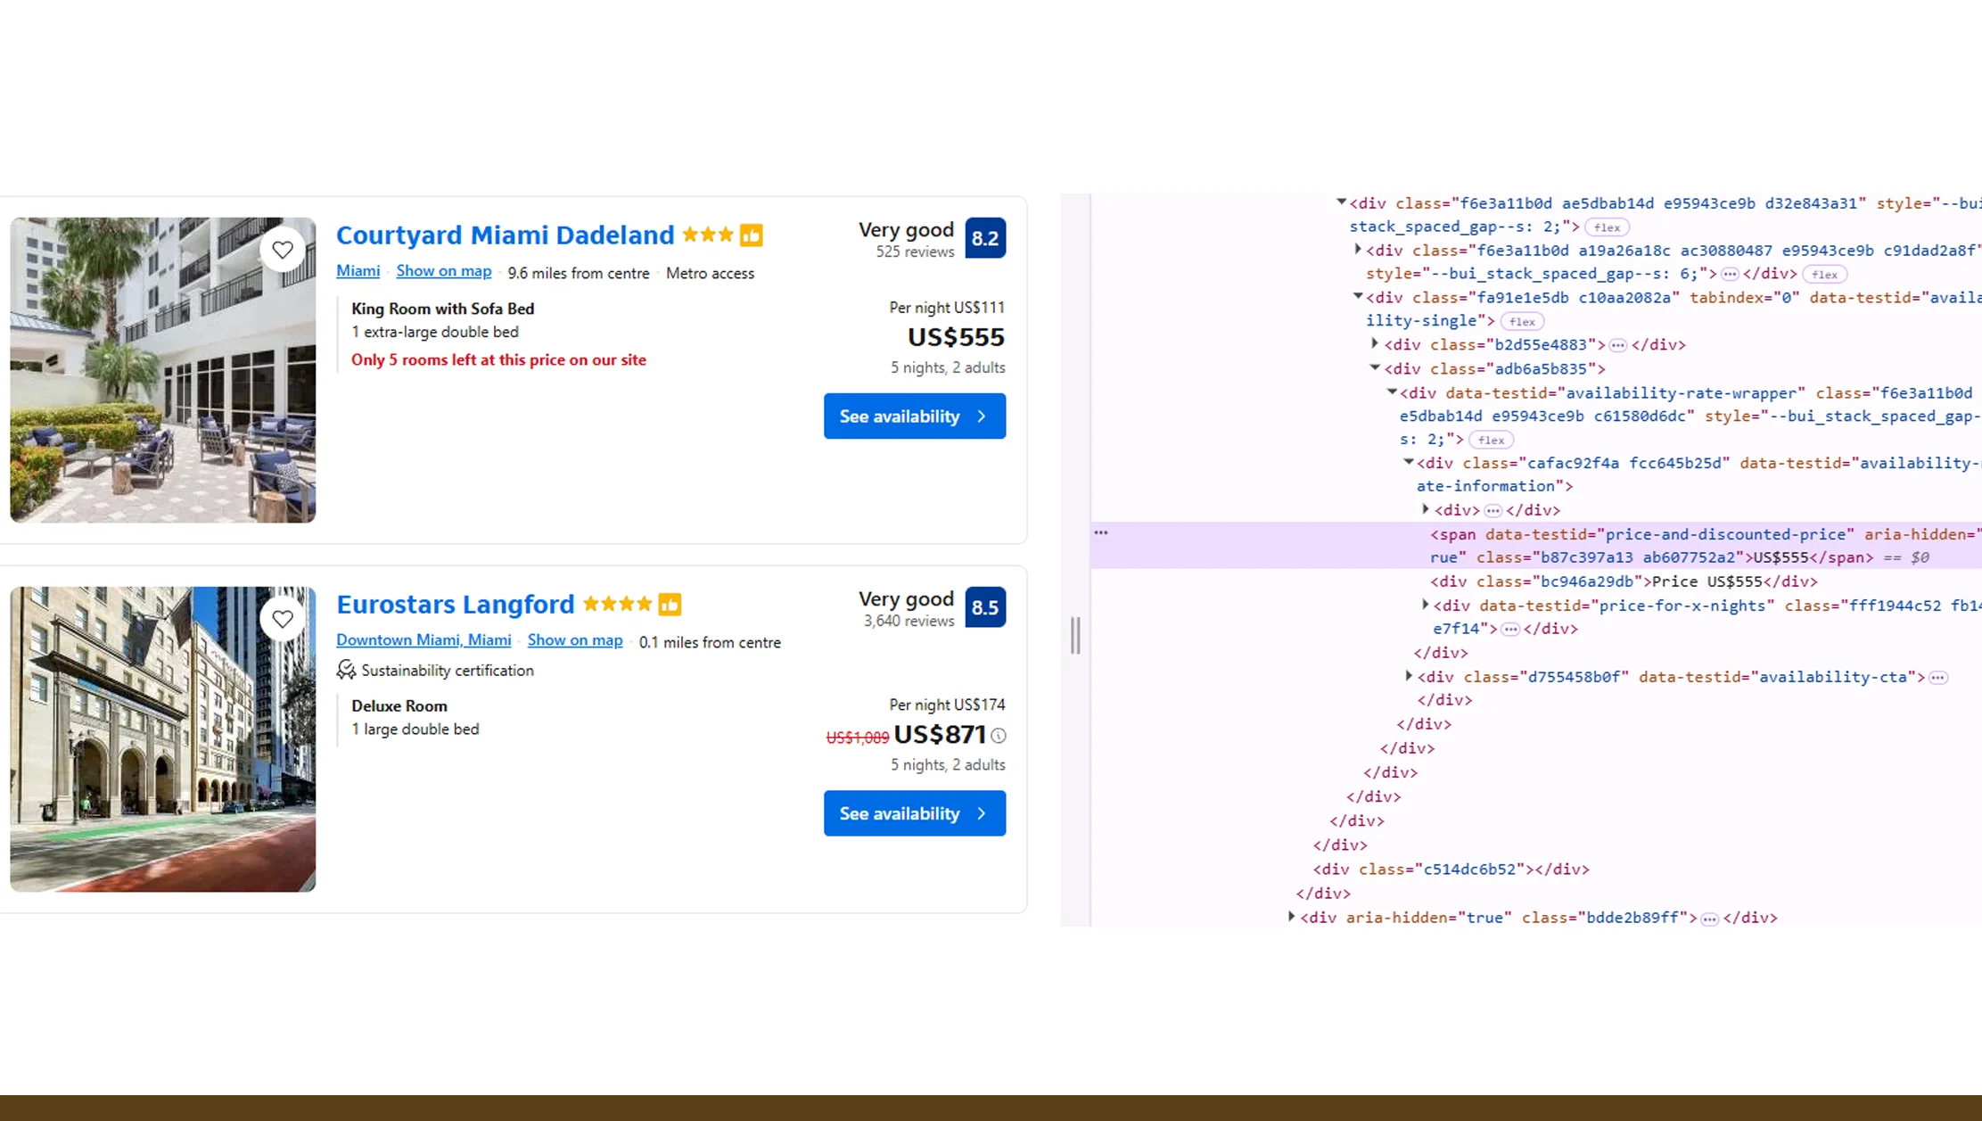Collapse the availability-rate-wrapper div in DevTools
The height and width of the screenshot is (1121, 1982).
[1392, 392]
